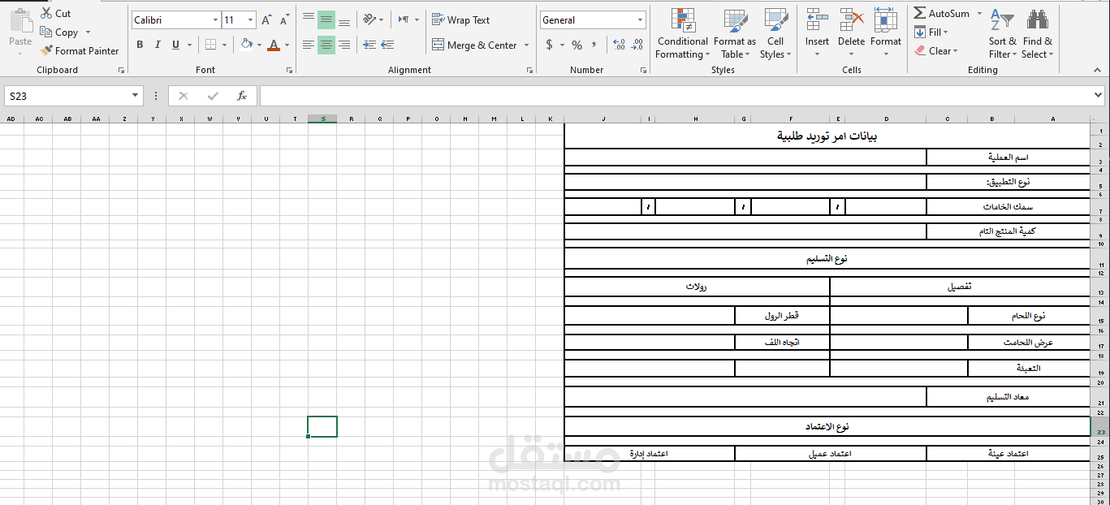Screen dimensions: 1110x505
Task: Click the Delete cells button
Action: [851, 34]
